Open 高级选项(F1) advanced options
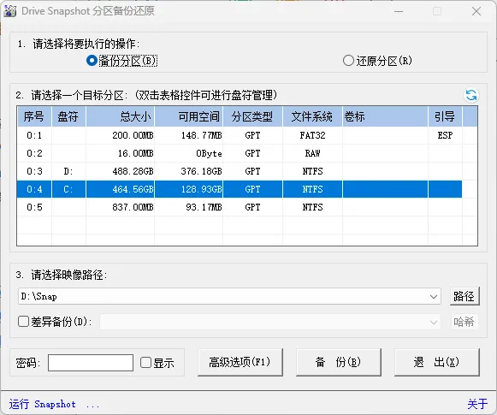Image resolution: width=497 pixels, height=415 pixels. (240, 362)
